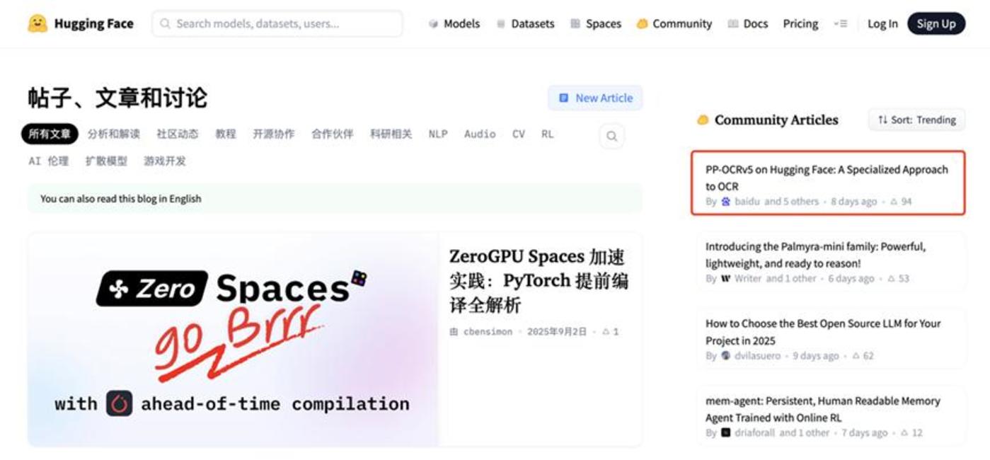Select the 所有文章 filter tag
The height and width of the screenshot is (460, 990).
pos(50,134)
